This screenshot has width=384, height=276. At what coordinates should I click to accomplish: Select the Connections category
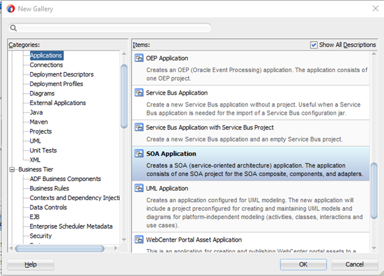47,65
